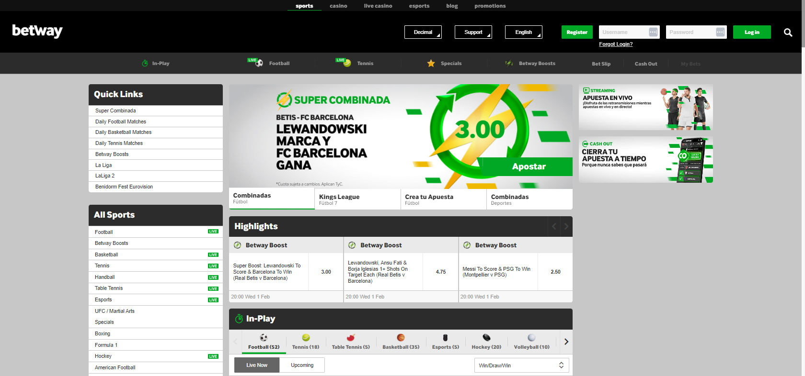805x376 pixels.
Task: Select the 3.00 odds for Lewandowski boost
Action: tap(326, 272)
